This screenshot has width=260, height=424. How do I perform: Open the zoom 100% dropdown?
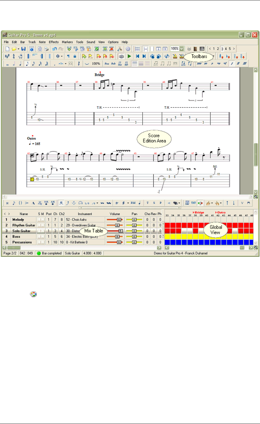click(181, 48)
